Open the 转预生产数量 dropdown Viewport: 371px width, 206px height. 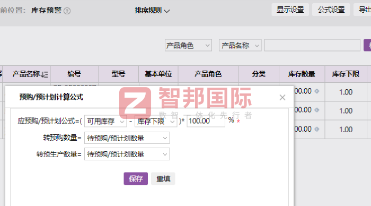pyautogui.click(x=127, y=154)
